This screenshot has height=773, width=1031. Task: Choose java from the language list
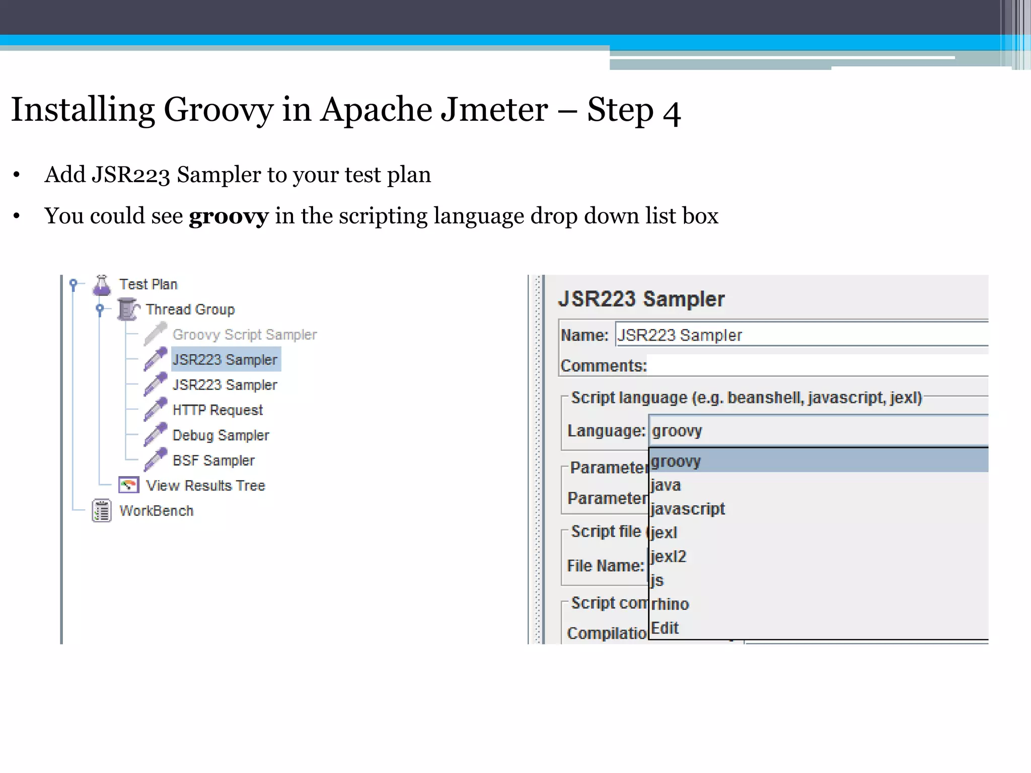coord(819,485)
